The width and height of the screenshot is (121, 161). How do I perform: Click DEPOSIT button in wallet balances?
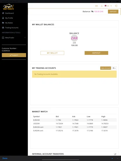tap(96, 53)
